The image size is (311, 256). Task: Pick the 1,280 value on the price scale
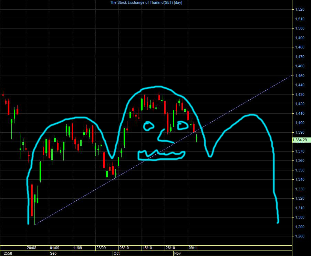click(x=300, y=236)
